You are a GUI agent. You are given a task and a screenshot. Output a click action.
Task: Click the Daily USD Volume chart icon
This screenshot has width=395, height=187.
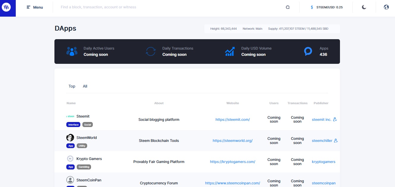(x=230, y=51)
